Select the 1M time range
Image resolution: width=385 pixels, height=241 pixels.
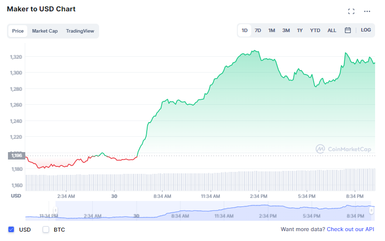click(x=272, y=30)
